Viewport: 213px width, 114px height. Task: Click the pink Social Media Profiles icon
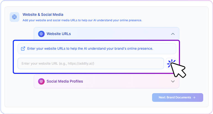[x=41, y=81]
